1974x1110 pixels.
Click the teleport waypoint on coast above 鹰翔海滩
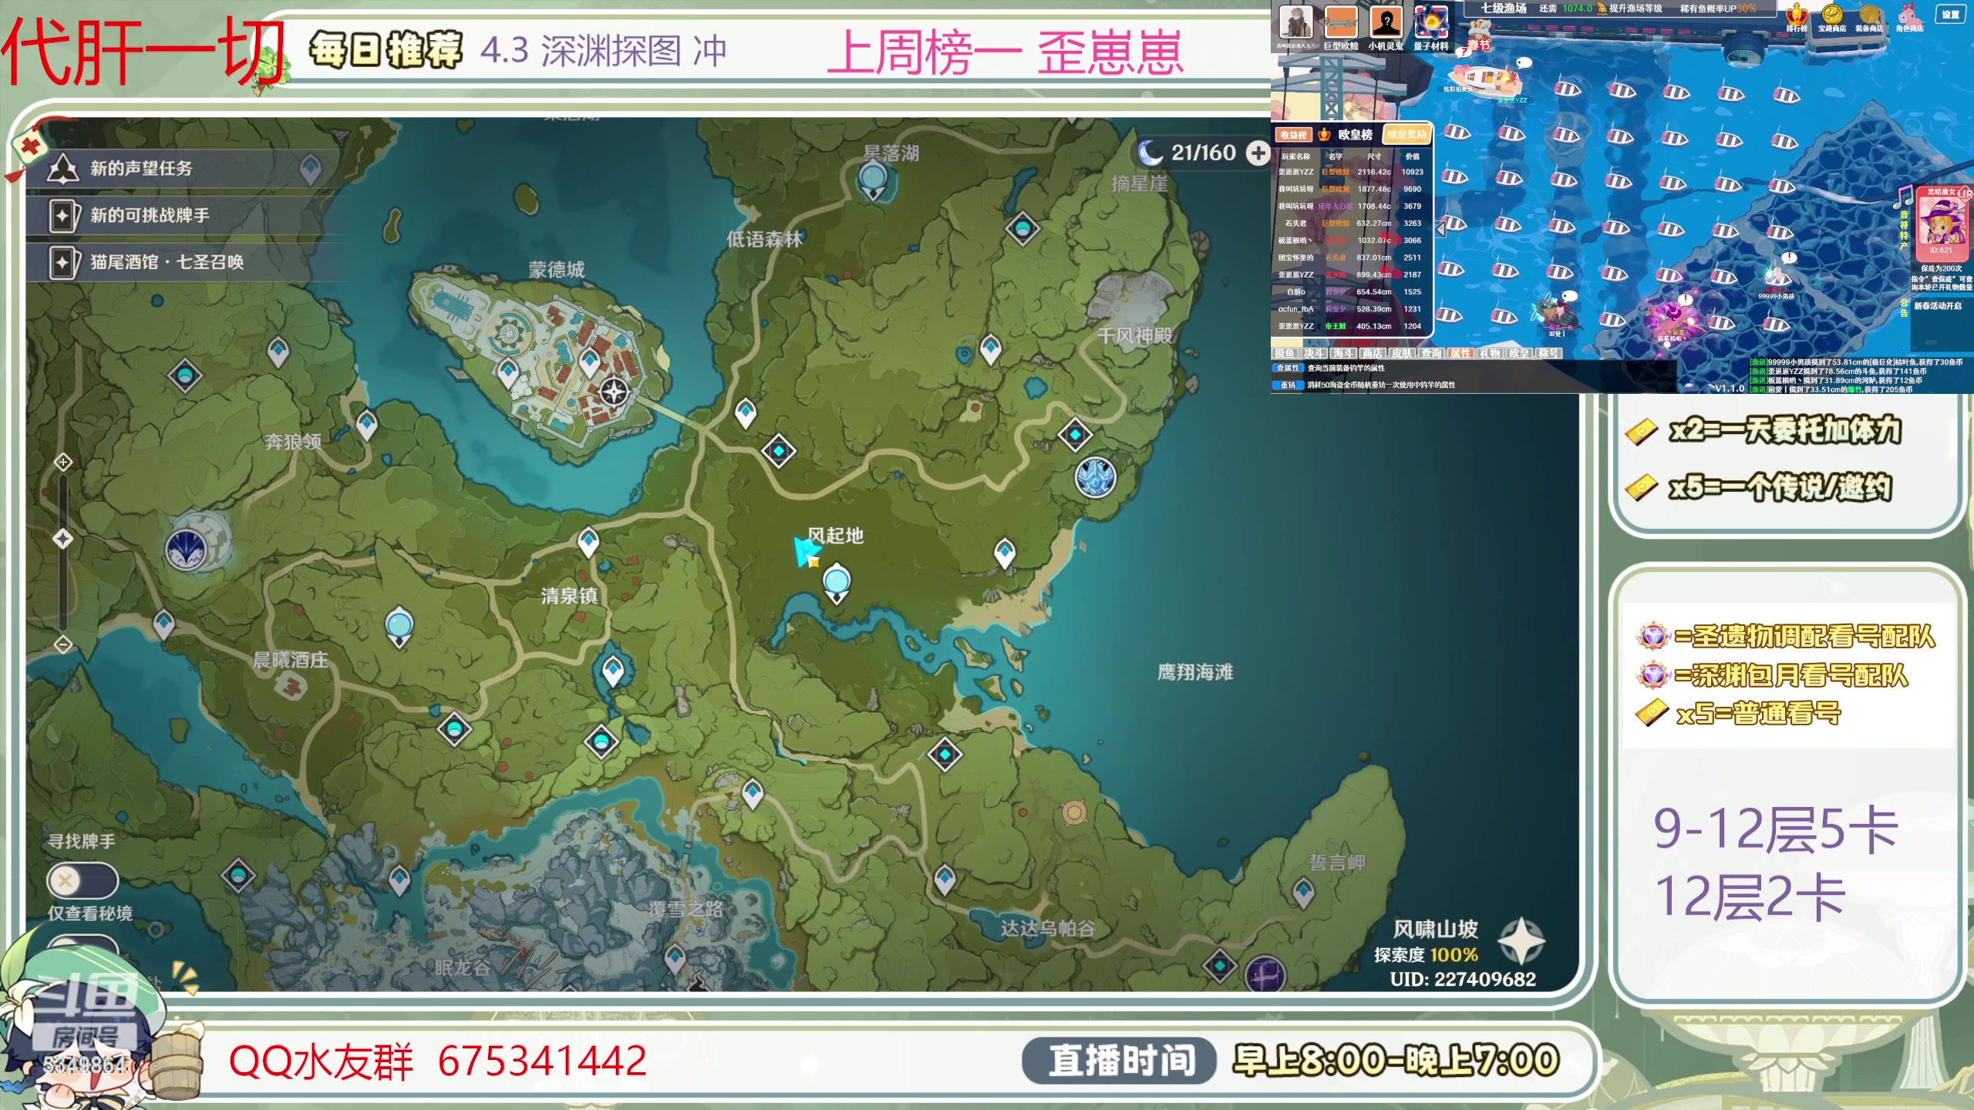(1005, 553)
